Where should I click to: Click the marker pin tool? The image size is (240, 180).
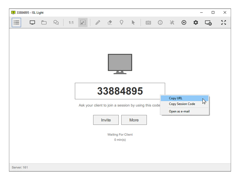click(x=121, y=22)
